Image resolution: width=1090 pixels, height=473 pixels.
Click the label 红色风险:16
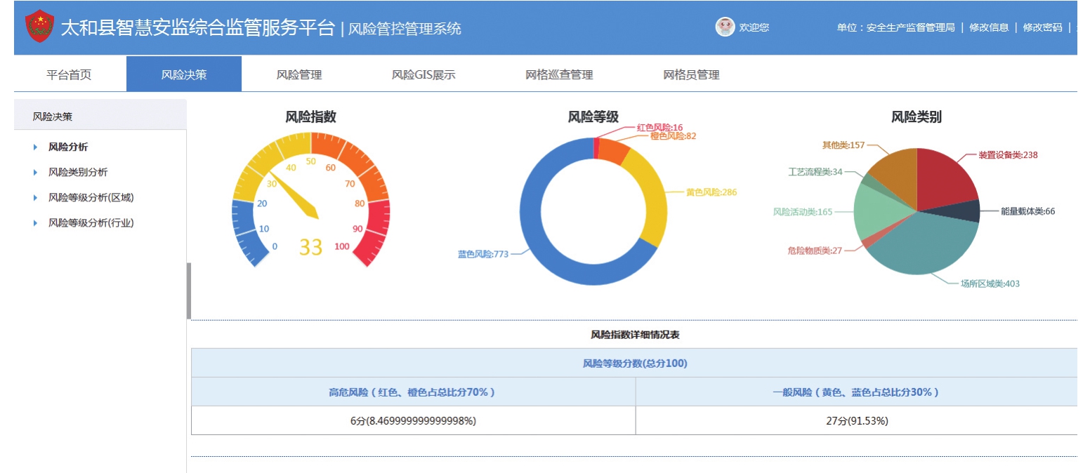(x=660, y=128)
